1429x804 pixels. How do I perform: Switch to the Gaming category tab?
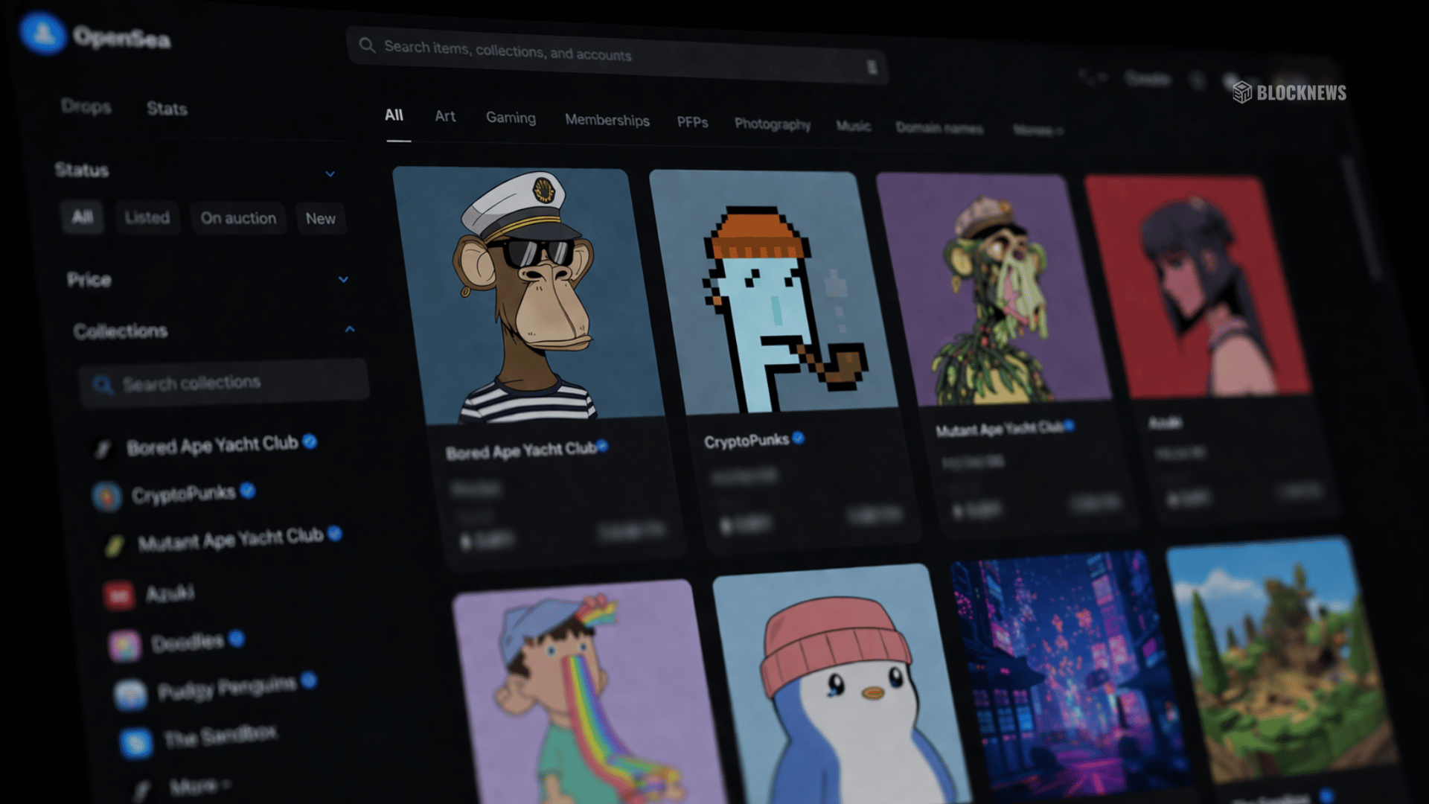click(x=511, y=118)
